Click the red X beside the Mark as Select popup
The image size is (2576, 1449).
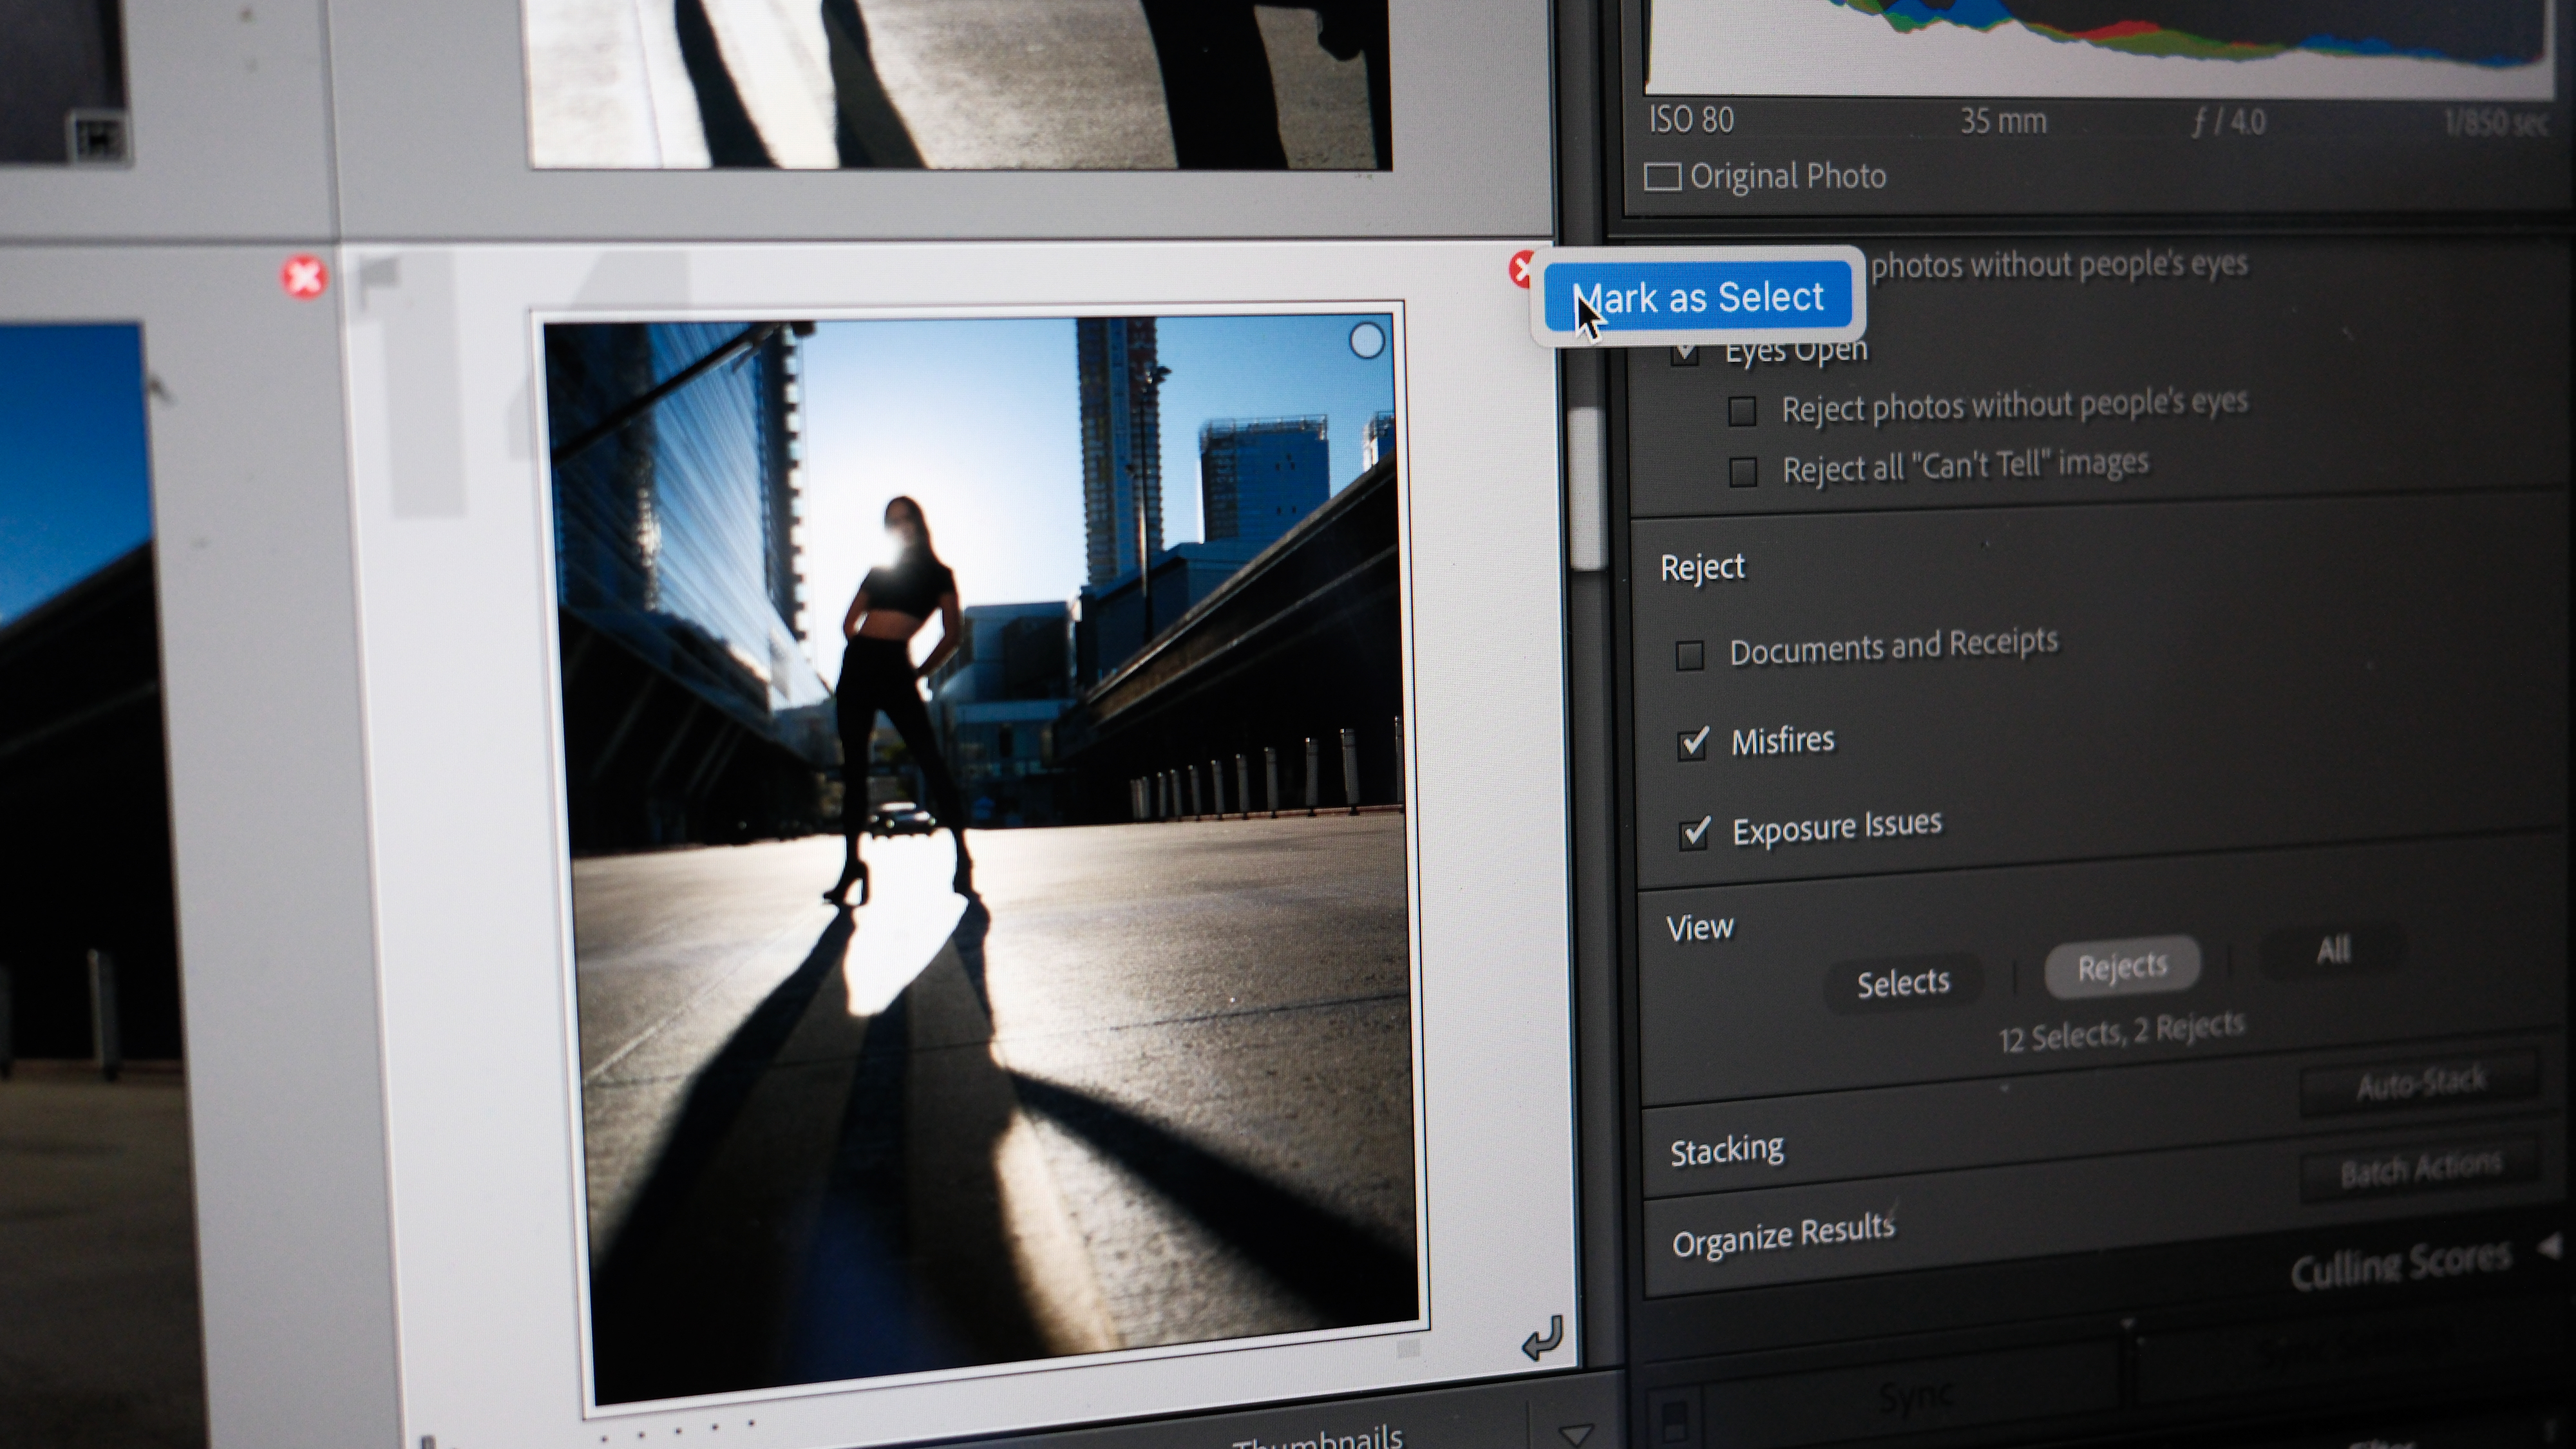coord(1521,268)
